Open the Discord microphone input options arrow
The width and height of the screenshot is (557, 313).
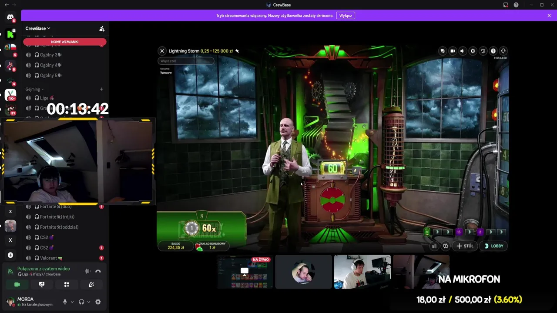tap(72, 302)
